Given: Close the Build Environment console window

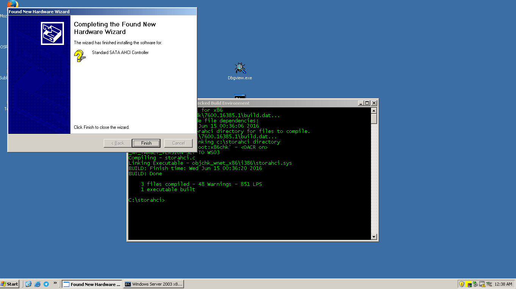Looking at the screenshot, I should click(374, 103).
